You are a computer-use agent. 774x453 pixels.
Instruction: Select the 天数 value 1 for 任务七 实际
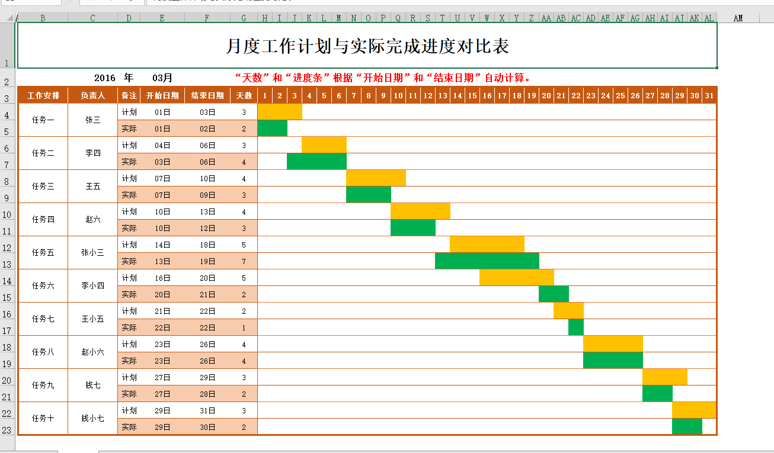pyautogui.click(x=244, y=327)
